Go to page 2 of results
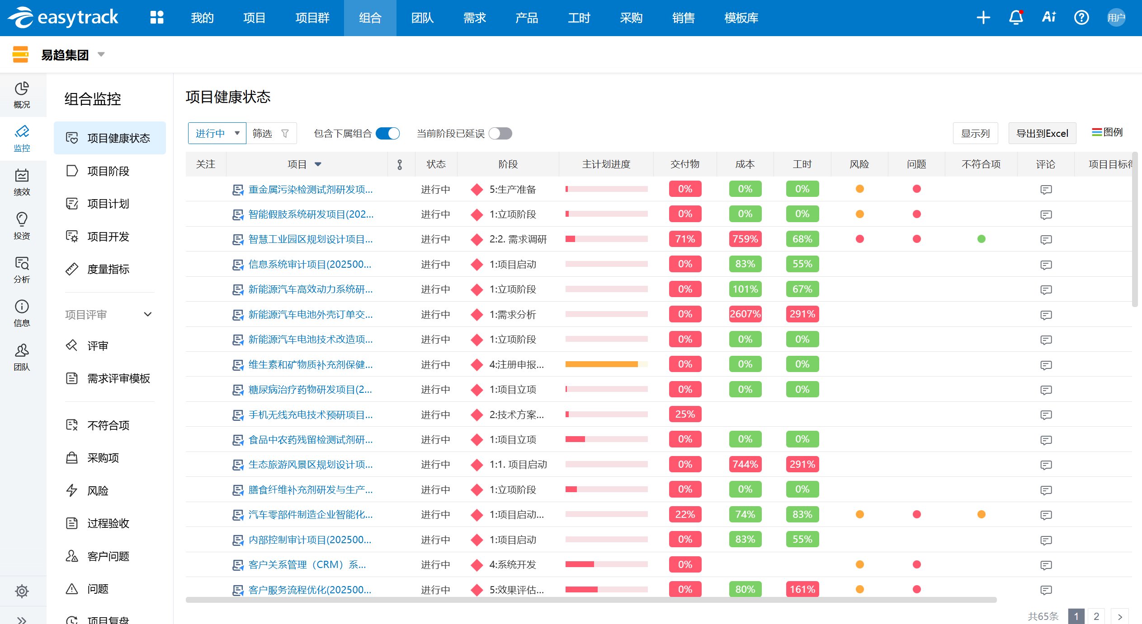Viewport: 1142px width, 624px height. point(1096,616)
